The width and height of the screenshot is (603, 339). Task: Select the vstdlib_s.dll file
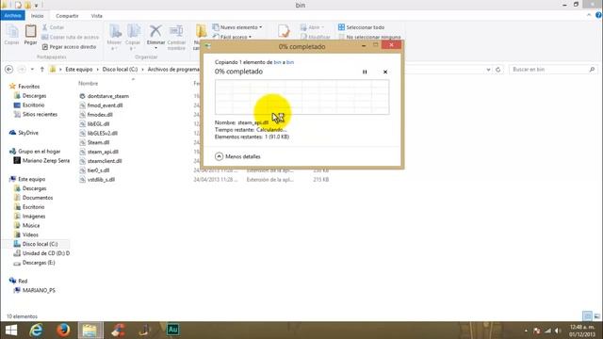97,180
